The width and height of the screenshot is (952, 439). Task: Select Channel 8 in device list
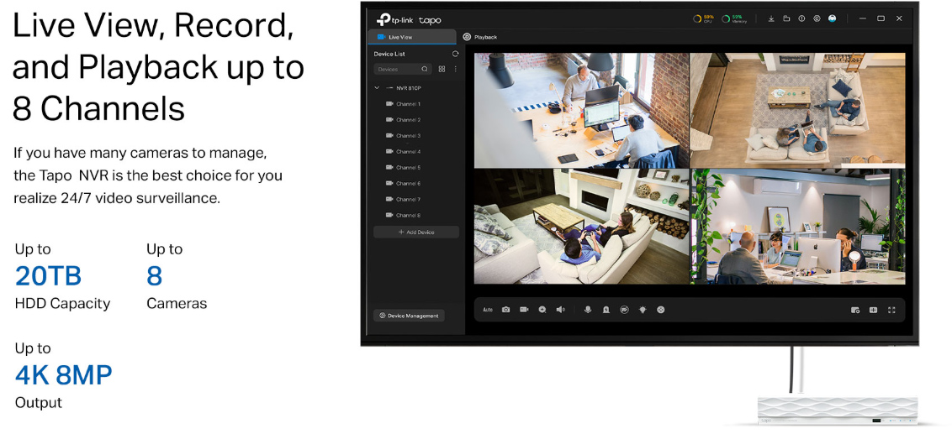click(403, 215)
